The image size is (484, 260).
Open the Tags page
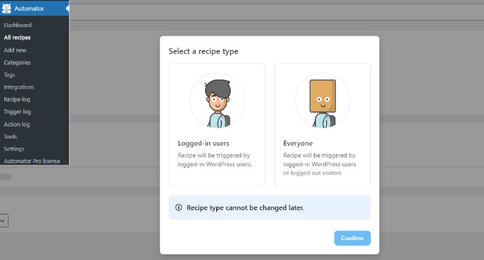9,75
